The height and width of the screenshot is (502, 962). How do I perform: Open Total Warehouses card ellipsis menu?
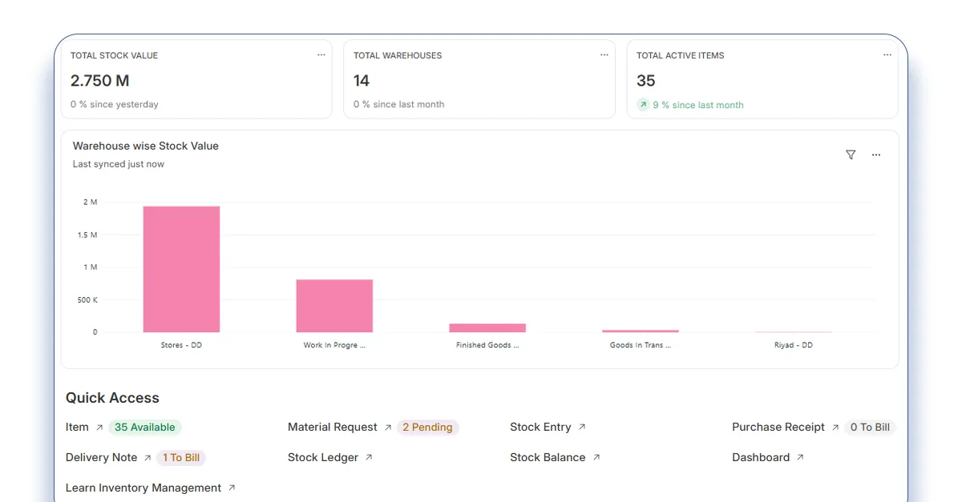coord(604,55)
